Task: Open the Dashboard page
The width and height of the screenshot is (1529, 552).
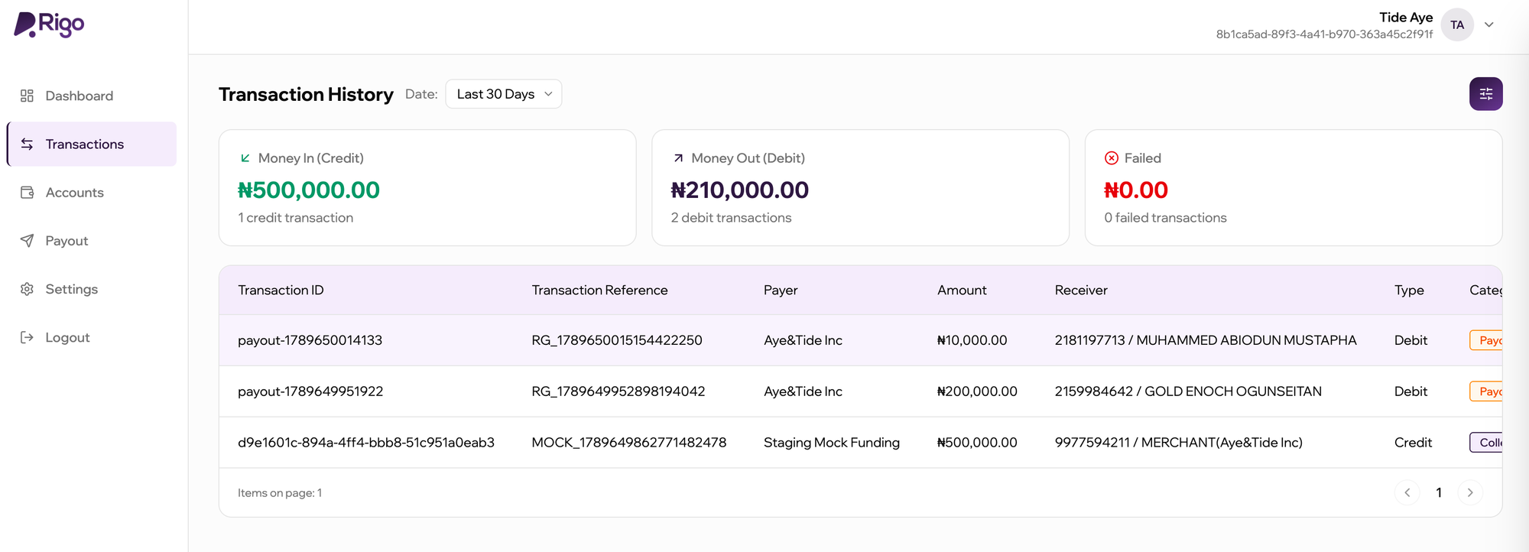Action: (x=91, y=96)
